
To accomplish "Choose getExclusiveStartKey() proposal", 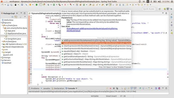I will pyautogui.click(x=96, y=59).
